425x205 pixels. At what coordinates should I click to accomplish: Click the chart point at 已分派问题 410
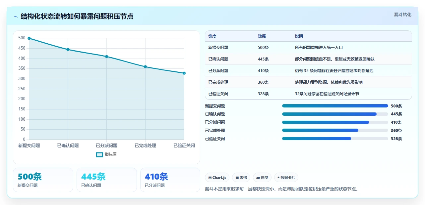tap(106, 57)
